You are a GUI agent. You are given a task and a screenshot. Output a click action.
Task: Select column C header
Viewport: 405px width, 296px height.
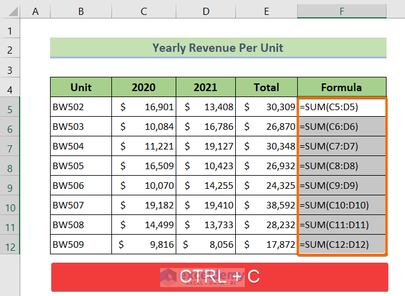tap(144, 10)
